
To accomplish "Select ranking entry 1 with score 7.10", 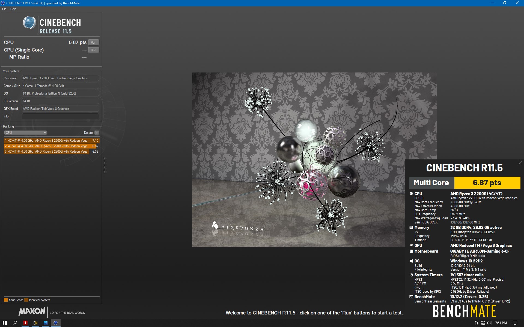I will [x=52, y=141].
